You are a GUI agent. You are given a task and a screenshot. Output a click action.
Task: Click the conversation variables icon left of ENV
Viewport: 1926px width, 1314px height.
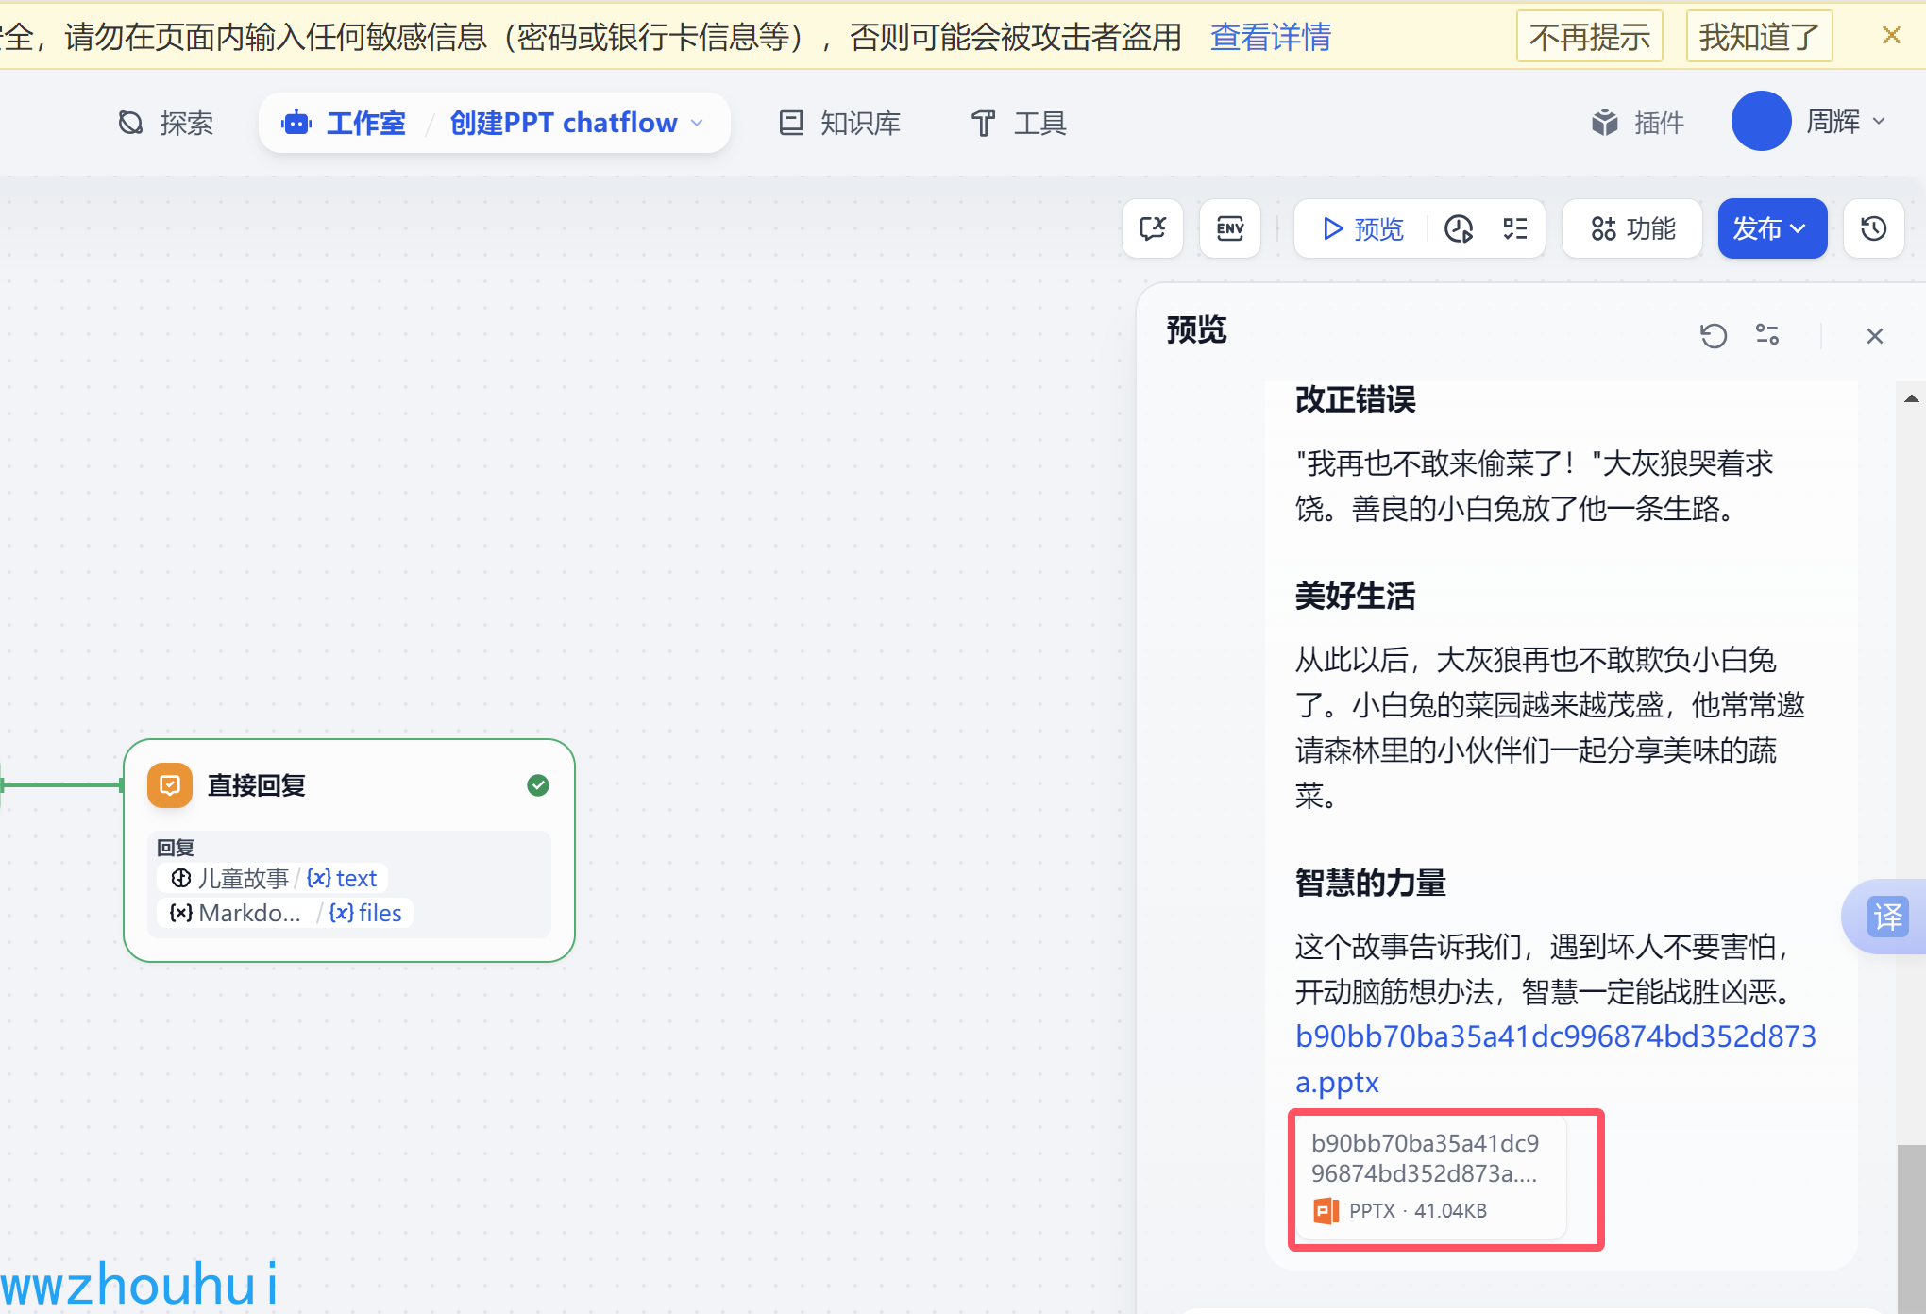[1152, 228]
